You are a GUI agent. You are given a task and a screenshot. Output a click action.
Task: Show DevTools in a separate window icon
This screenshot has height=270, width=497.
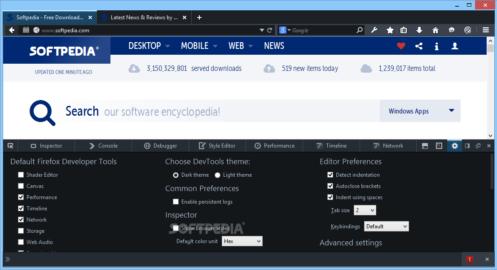478,146
